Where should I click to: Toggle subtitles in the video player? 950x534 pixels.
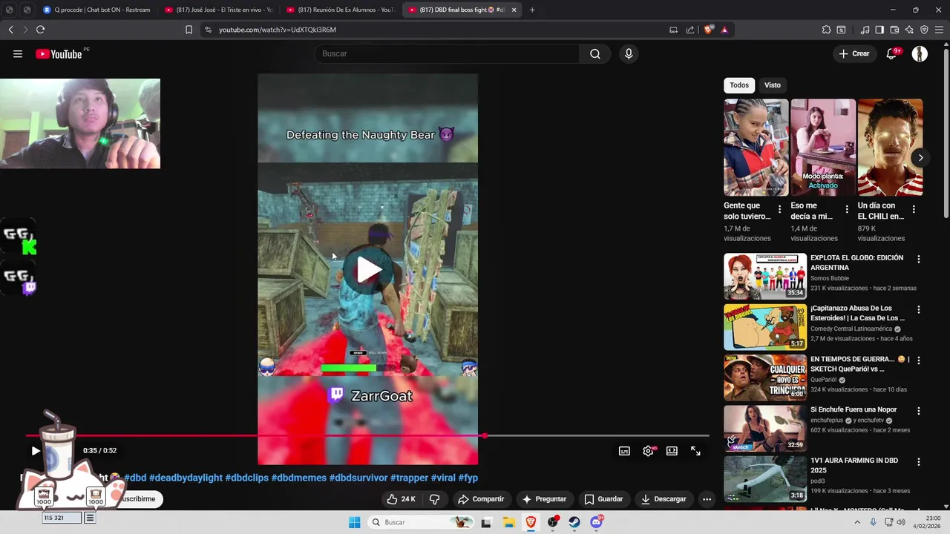[624, 451]
